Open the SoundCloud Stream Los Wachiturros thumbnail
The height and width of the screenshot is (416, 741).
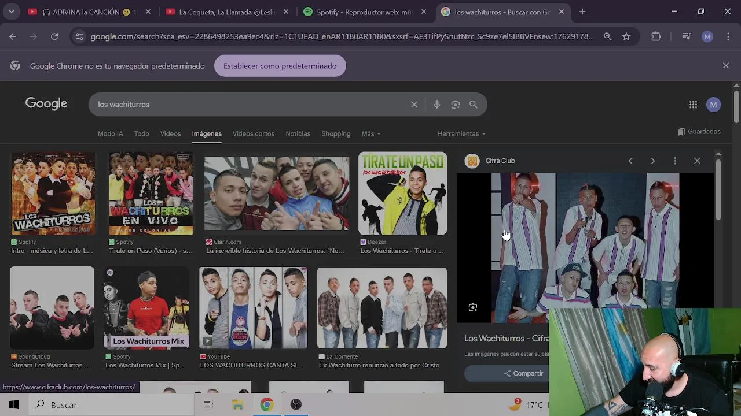point(52,307)
